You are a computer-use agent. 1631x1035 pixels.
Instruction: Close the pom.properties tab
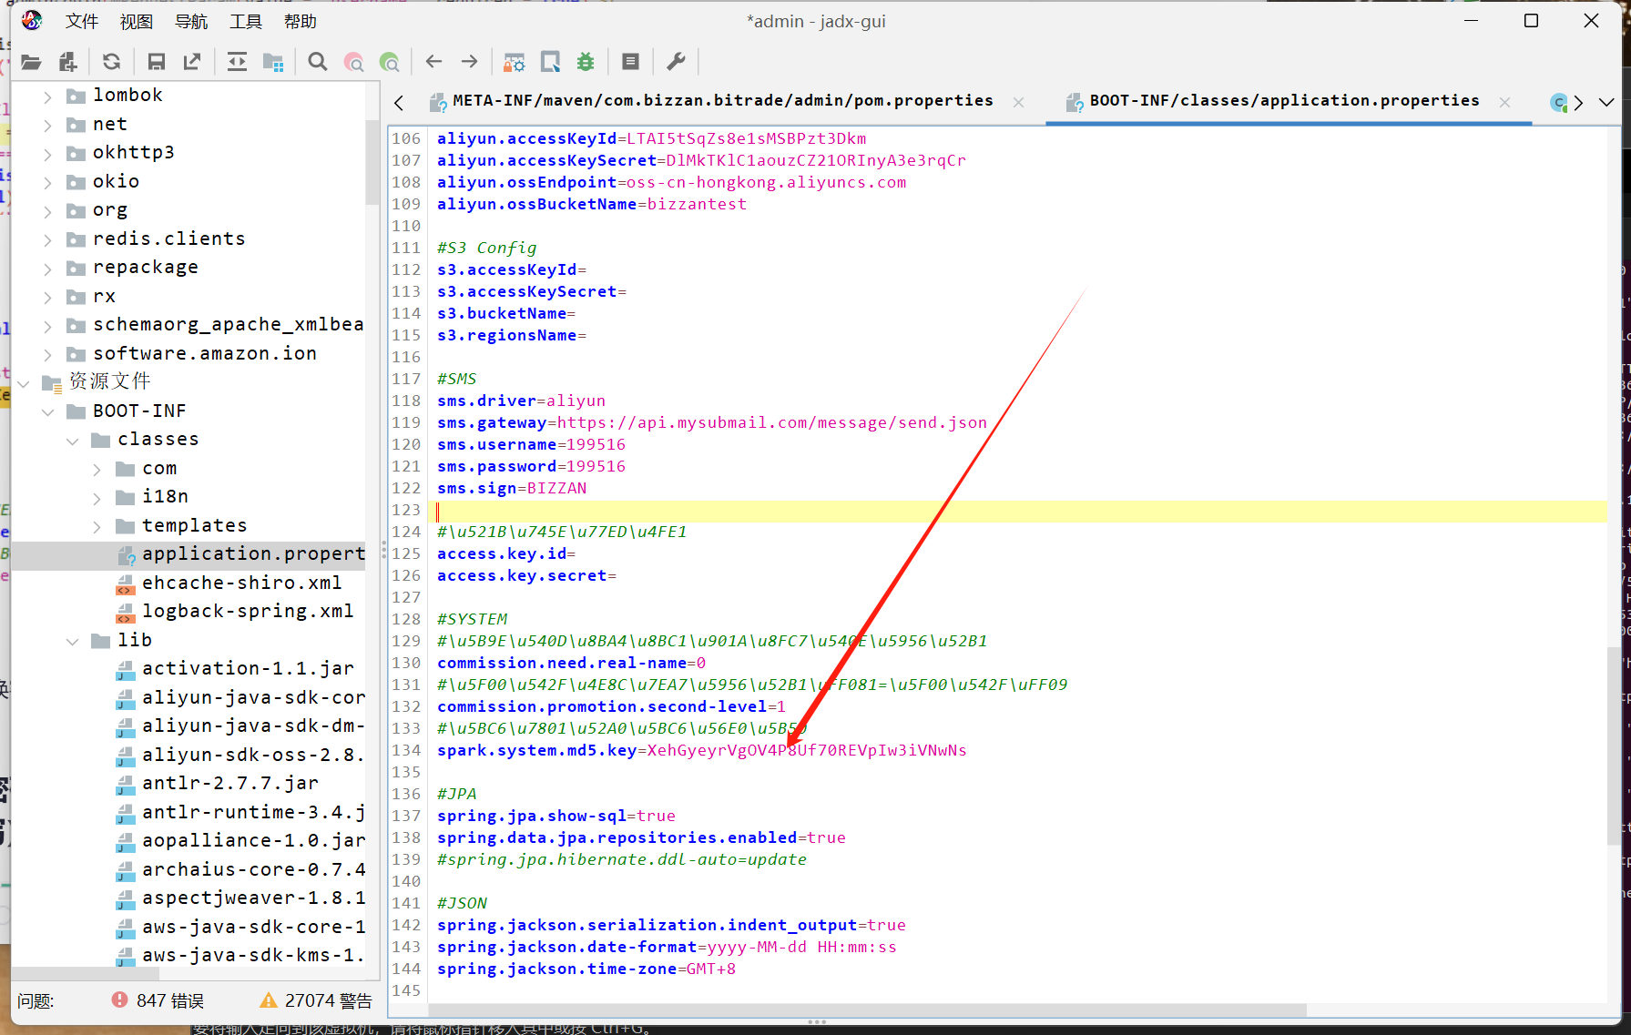[1018, 102]
